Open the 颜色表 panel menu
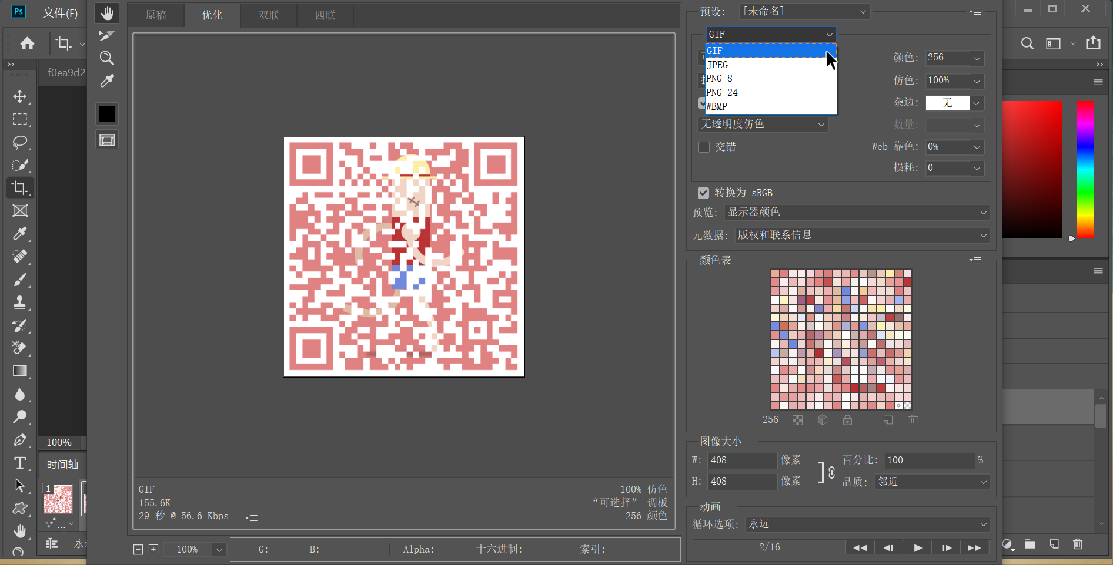Image resolution: width=1113 pixels, height=565 pixels. point(975,260)
